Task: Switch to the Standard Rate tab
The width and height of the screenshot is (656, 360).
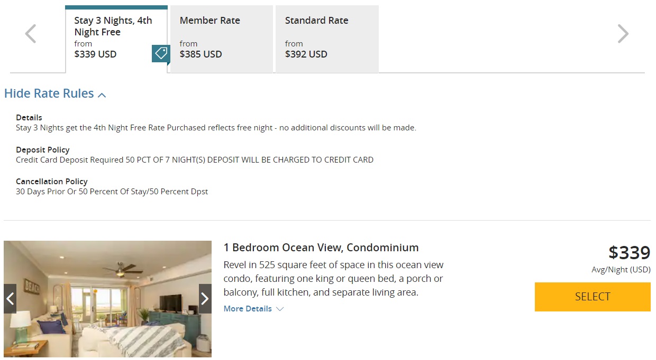Action: 326,39
